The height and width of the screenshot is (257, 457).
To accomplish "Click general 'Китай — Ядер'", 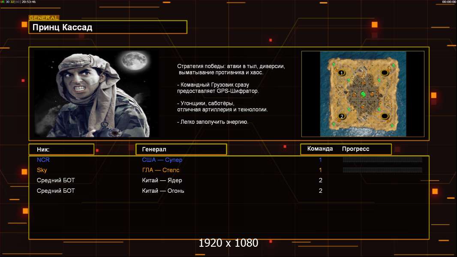I will (162, 180).
